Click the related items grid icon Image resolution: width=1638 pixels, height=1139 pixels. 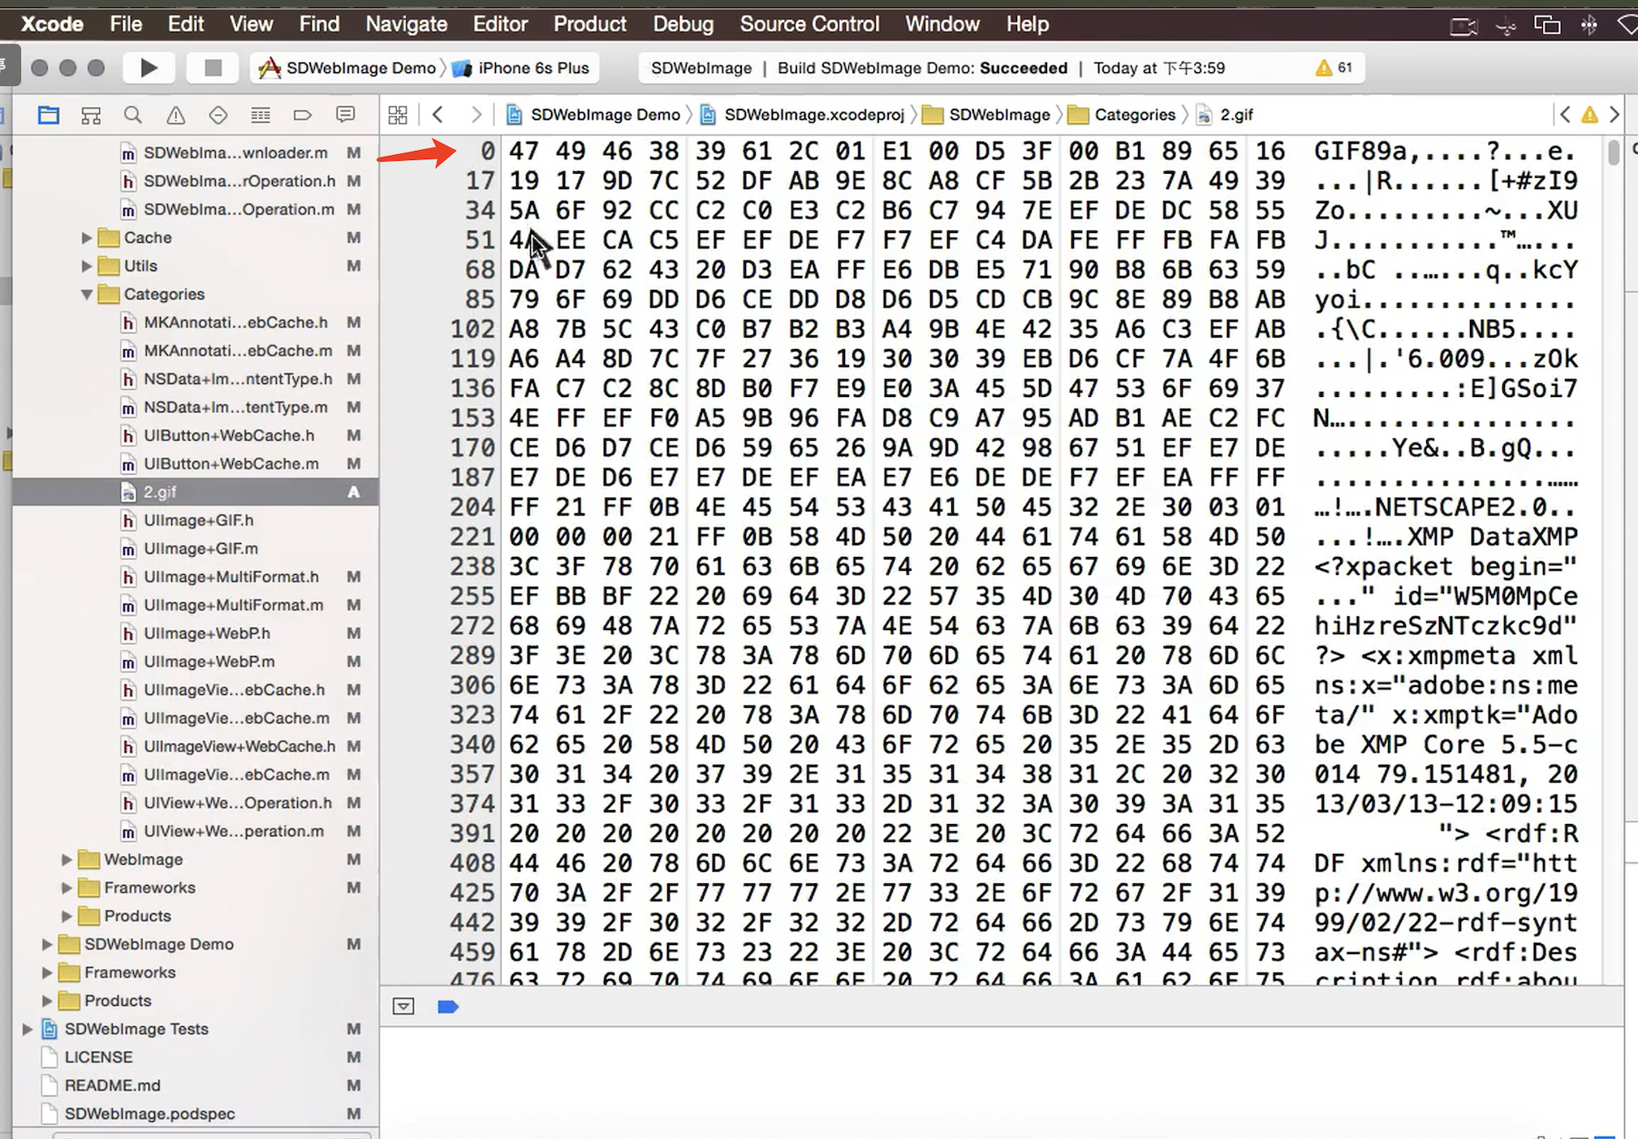(398, 115)
